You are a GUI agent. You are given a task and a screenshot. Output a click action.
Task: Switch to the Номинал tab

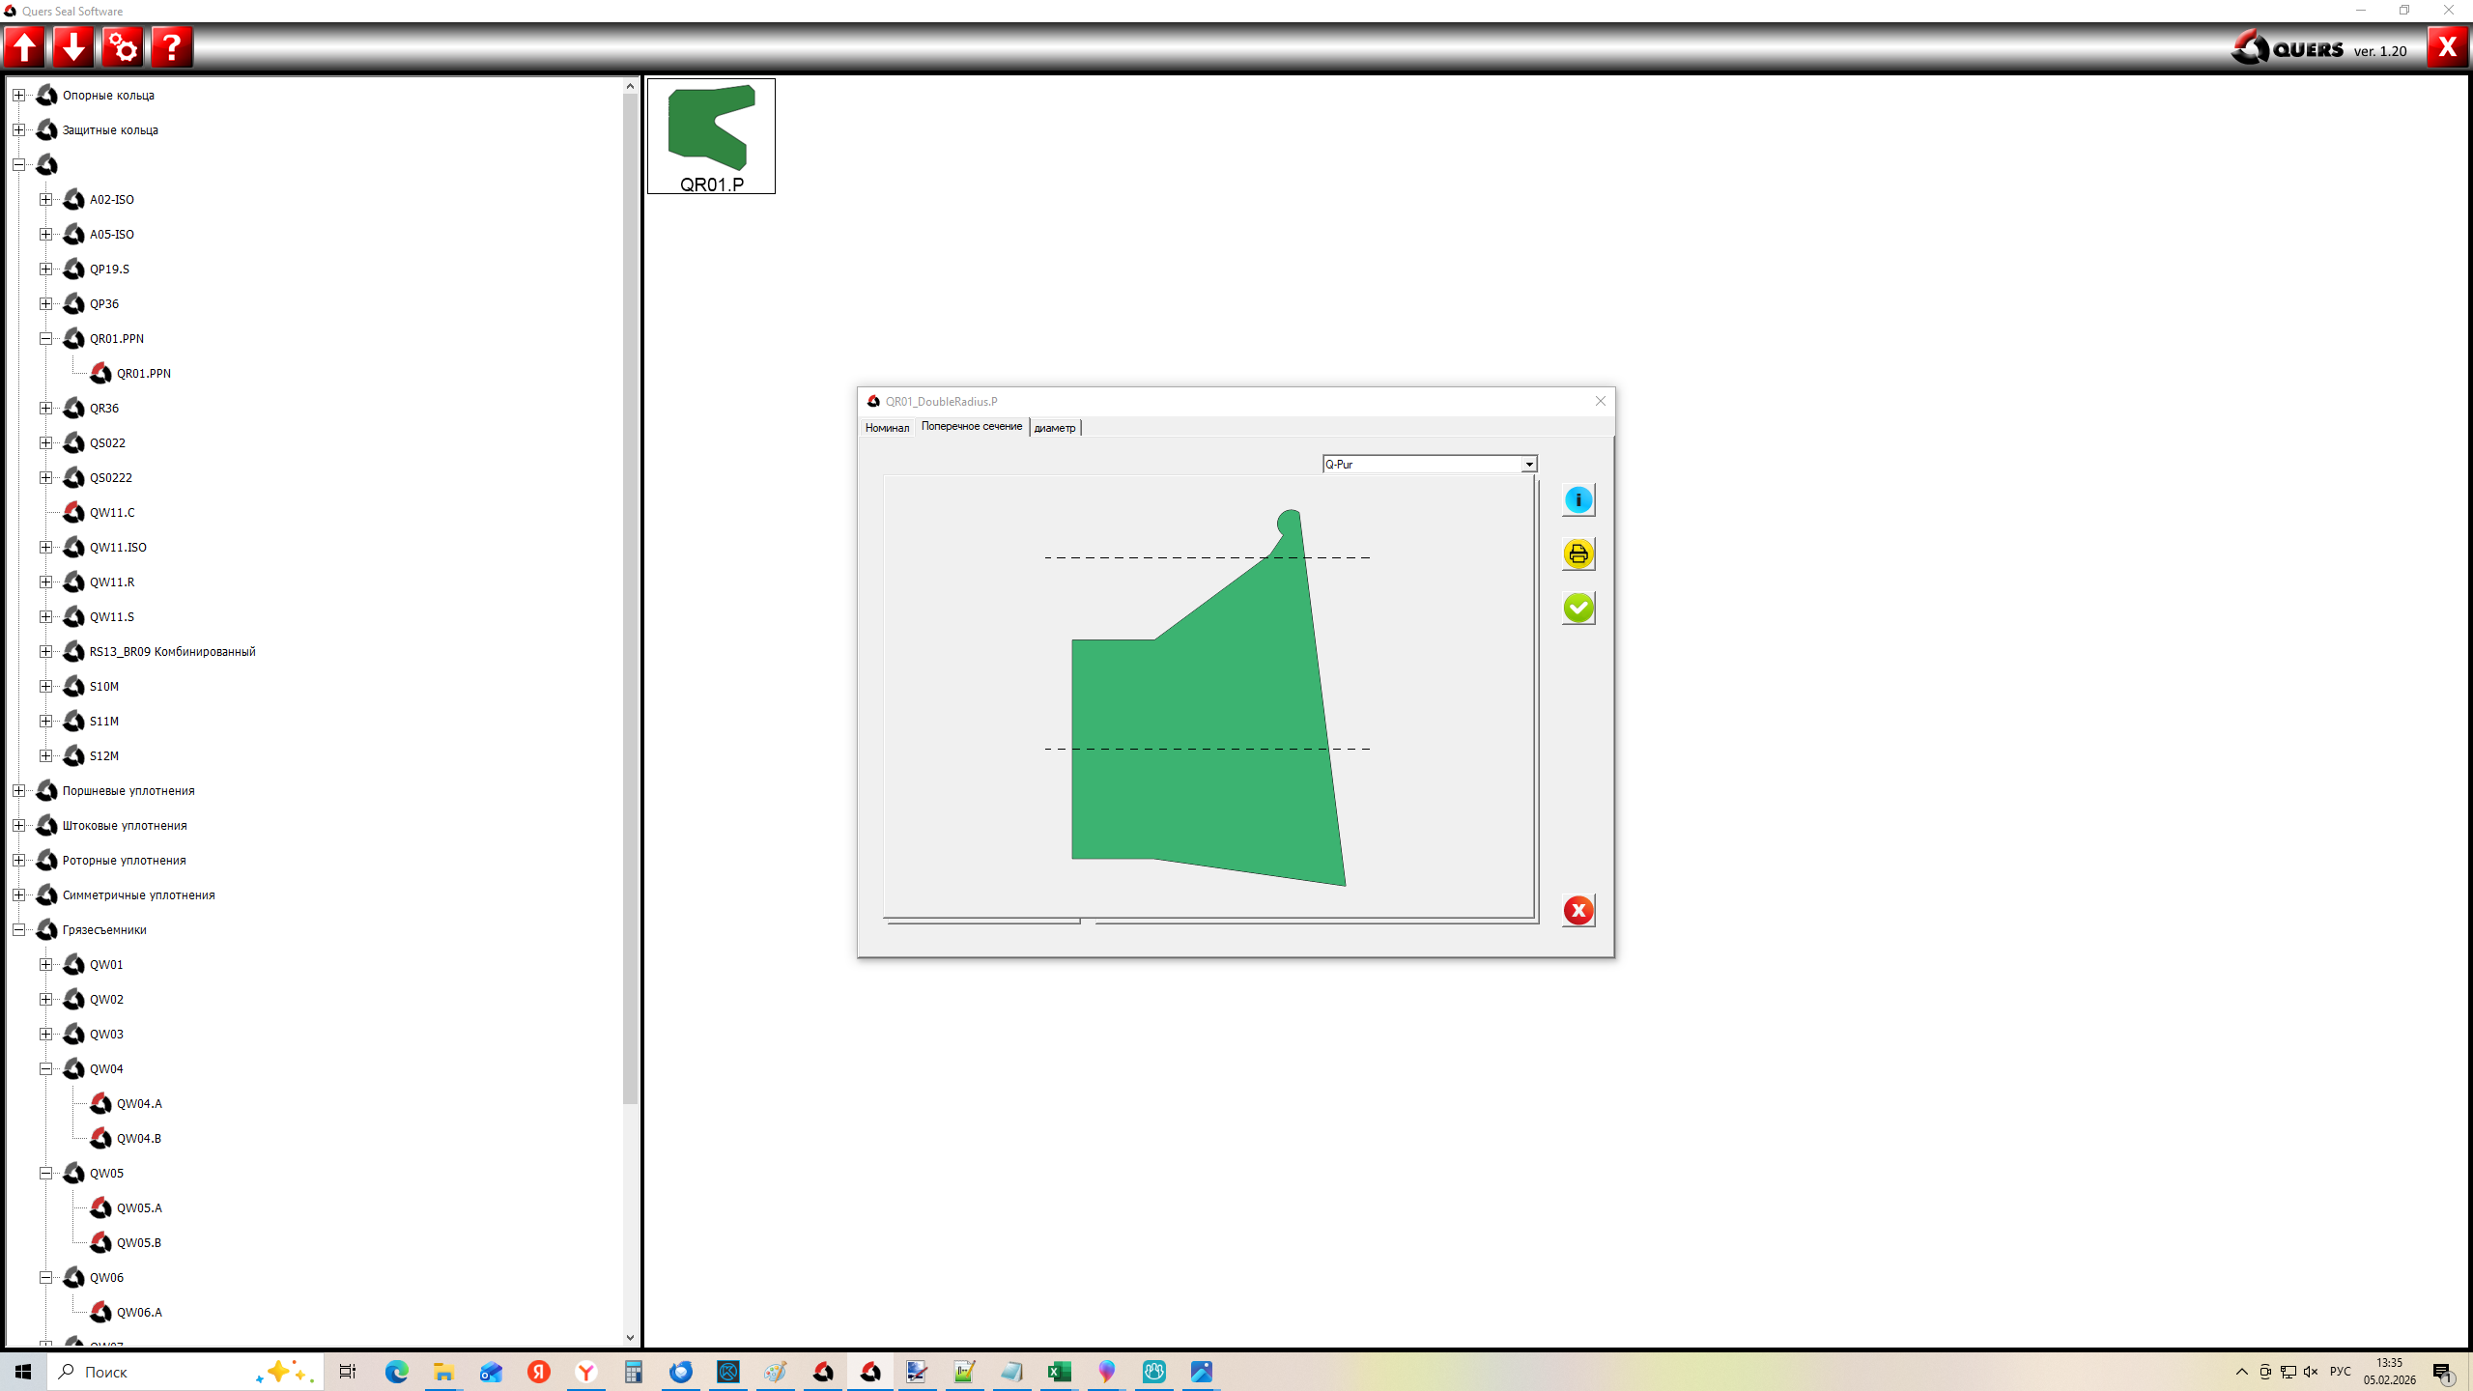coord(887,428)
